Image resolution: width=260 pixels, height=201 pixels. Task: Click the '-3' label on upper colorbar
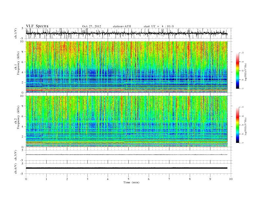[x=242, y=53]
